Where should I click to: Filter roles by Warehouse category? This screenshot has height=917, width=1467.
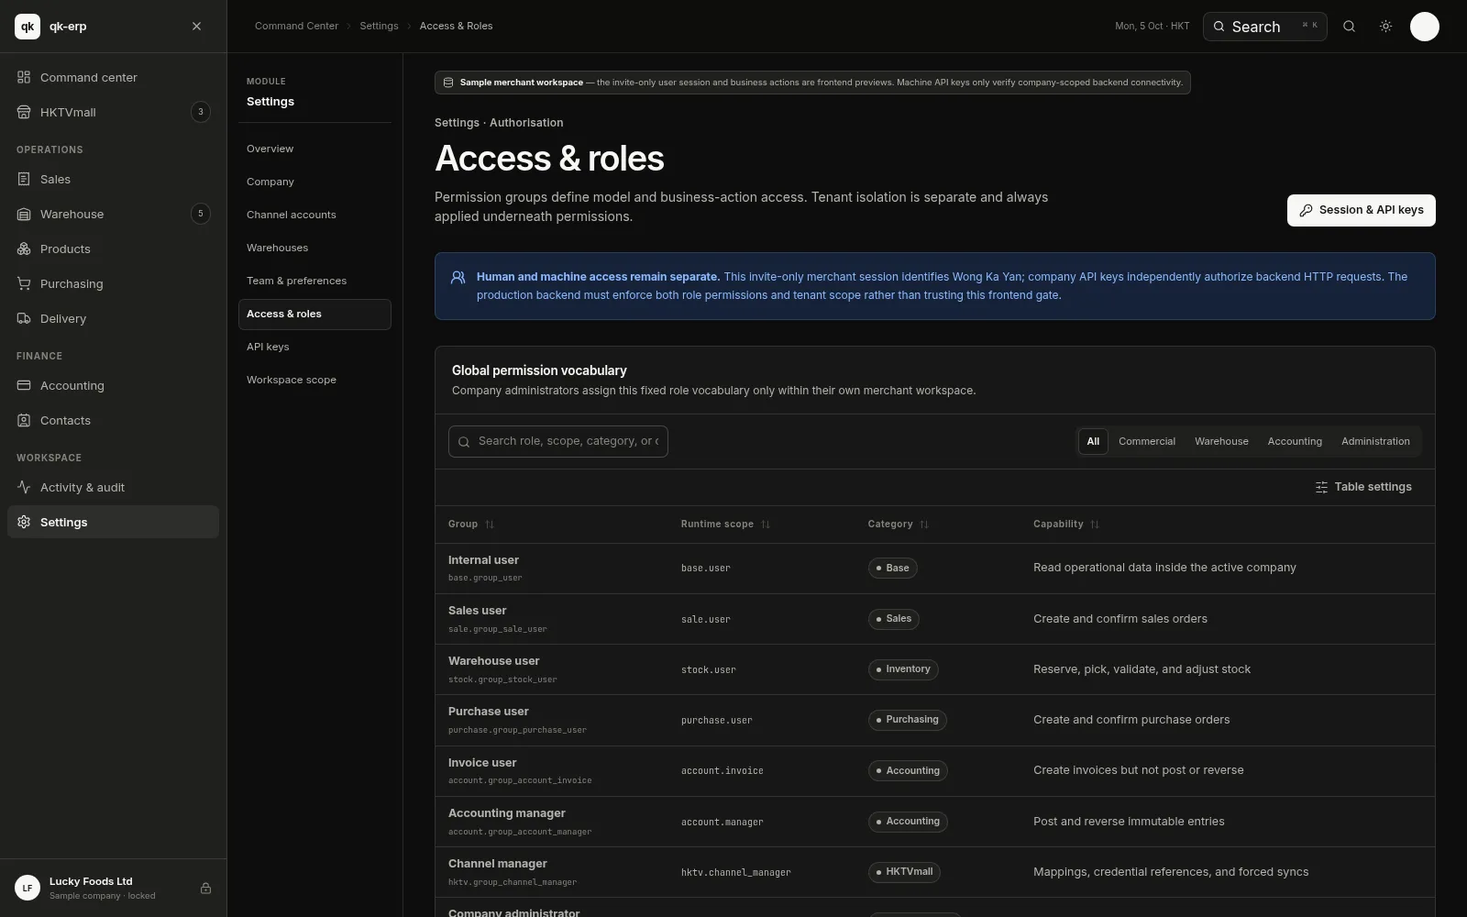1221,441
